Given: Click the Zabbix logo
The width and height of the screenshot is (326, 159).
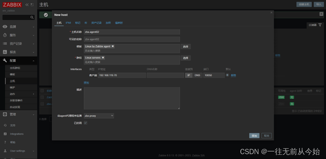Looking at the screenshot, I should [x=12, y=5].
